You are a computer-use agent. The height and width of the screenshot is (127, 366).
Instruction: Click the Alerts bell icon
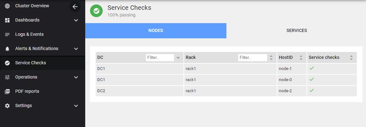pyautogui.click(x=7, y=49)
